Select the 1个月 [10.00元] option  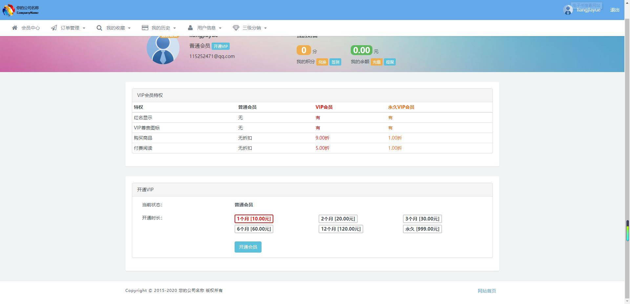(254, 219)
